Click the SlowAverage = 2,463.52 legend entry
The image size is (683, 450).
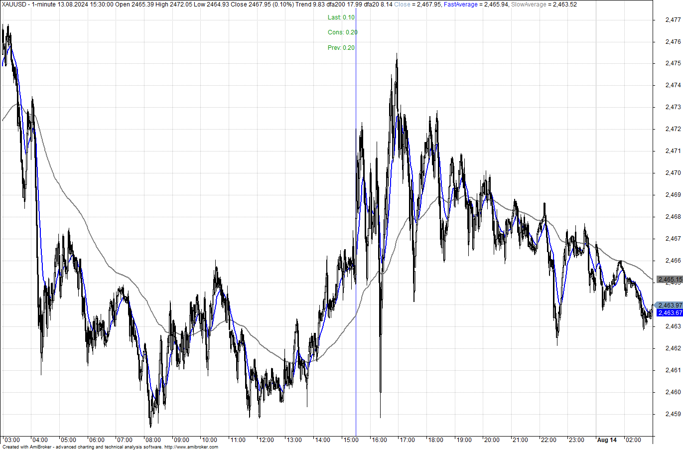pyautogui.click(x=544, y=4)
